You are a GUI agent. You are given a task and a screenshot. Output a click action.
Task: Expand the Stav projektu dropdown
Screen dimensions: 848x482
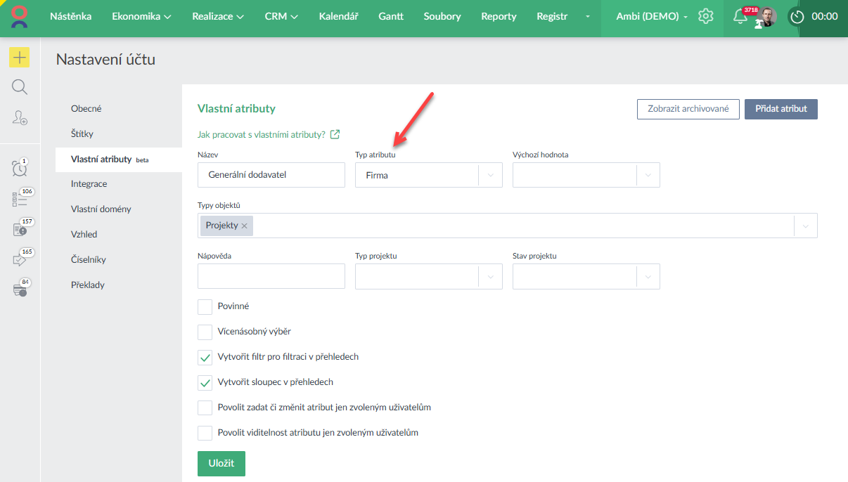point(648,276)
